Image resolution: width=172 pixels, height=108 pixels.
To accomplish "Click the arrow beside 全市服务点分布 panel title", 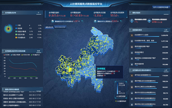I will (x=3, y=13).
